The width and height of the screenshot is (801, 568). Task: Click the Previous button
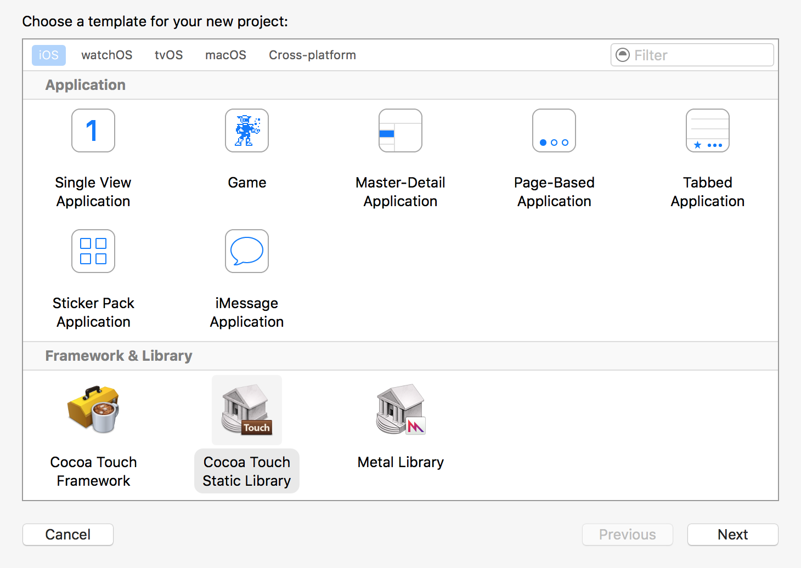pos(627,535)
